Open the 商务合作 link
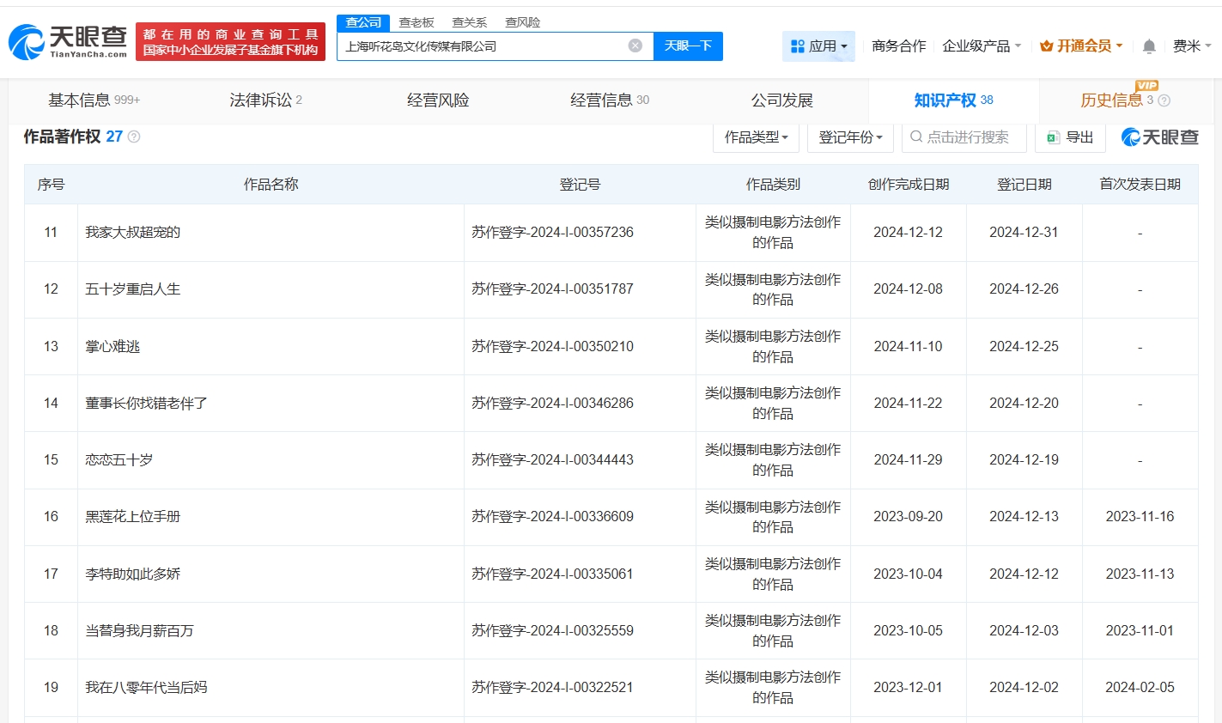Screen dimensions: 1222x723 [898, 46]
